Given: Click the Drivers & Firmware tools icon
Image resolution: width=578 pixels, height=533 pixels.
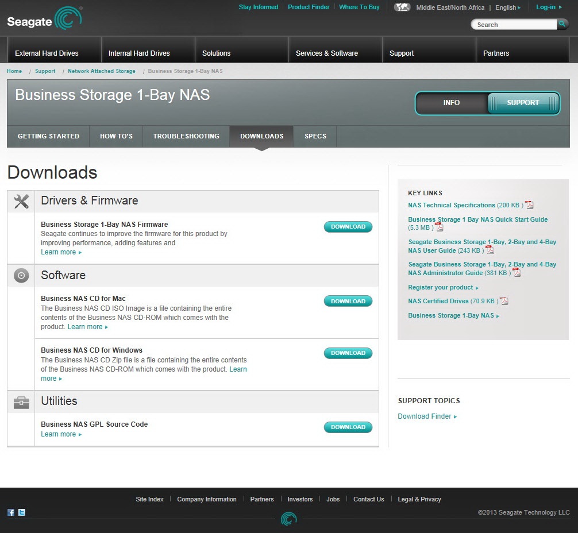Looking at the screenshot, I should click(x=21, y=201).
